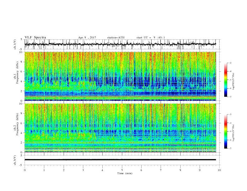Click the '10' tick on the Time axis
The height and width of the screenshot is (191, 247).
click(x=219, y=170)
